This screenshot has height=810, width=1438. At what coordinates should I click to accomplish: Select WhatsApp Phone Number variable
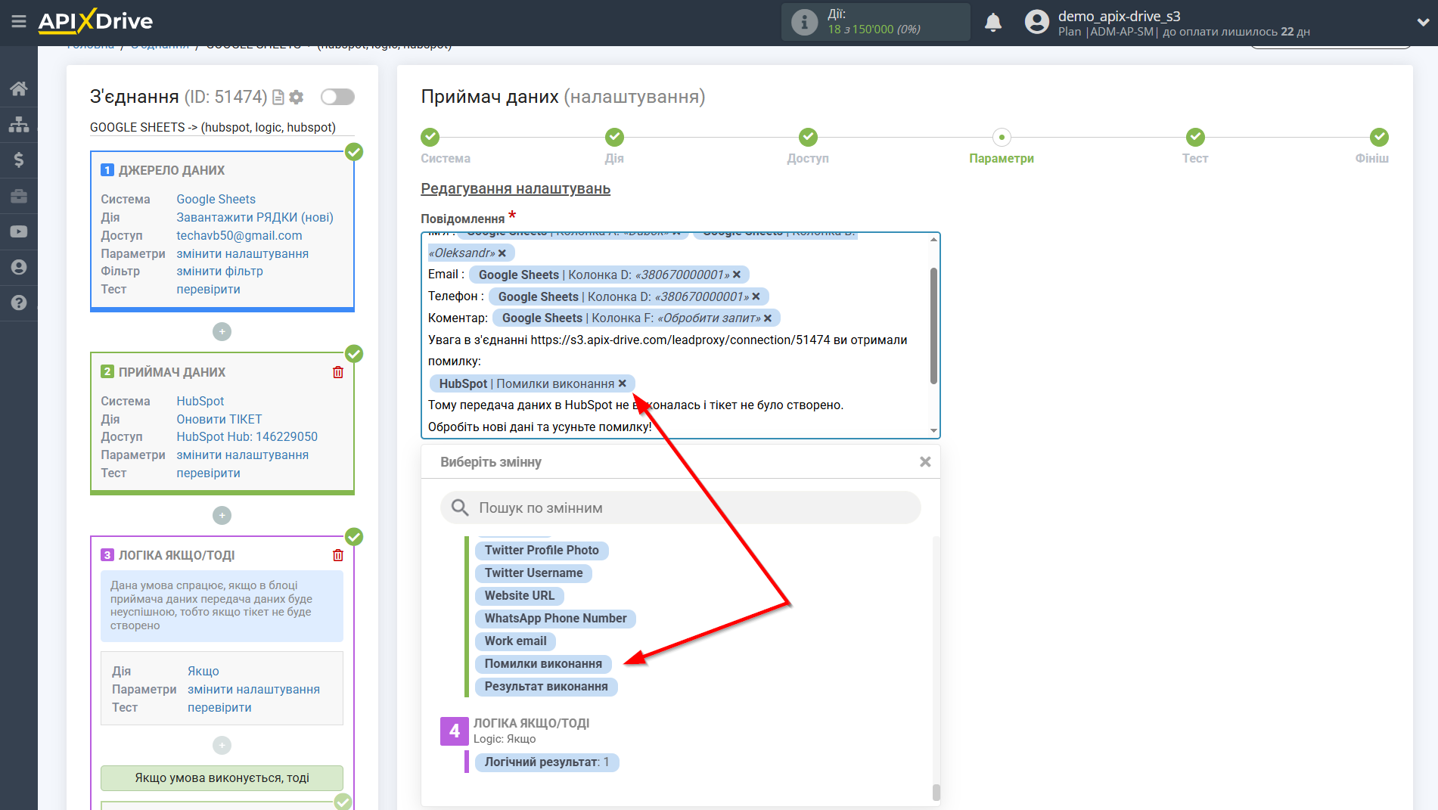pos(555,618)
